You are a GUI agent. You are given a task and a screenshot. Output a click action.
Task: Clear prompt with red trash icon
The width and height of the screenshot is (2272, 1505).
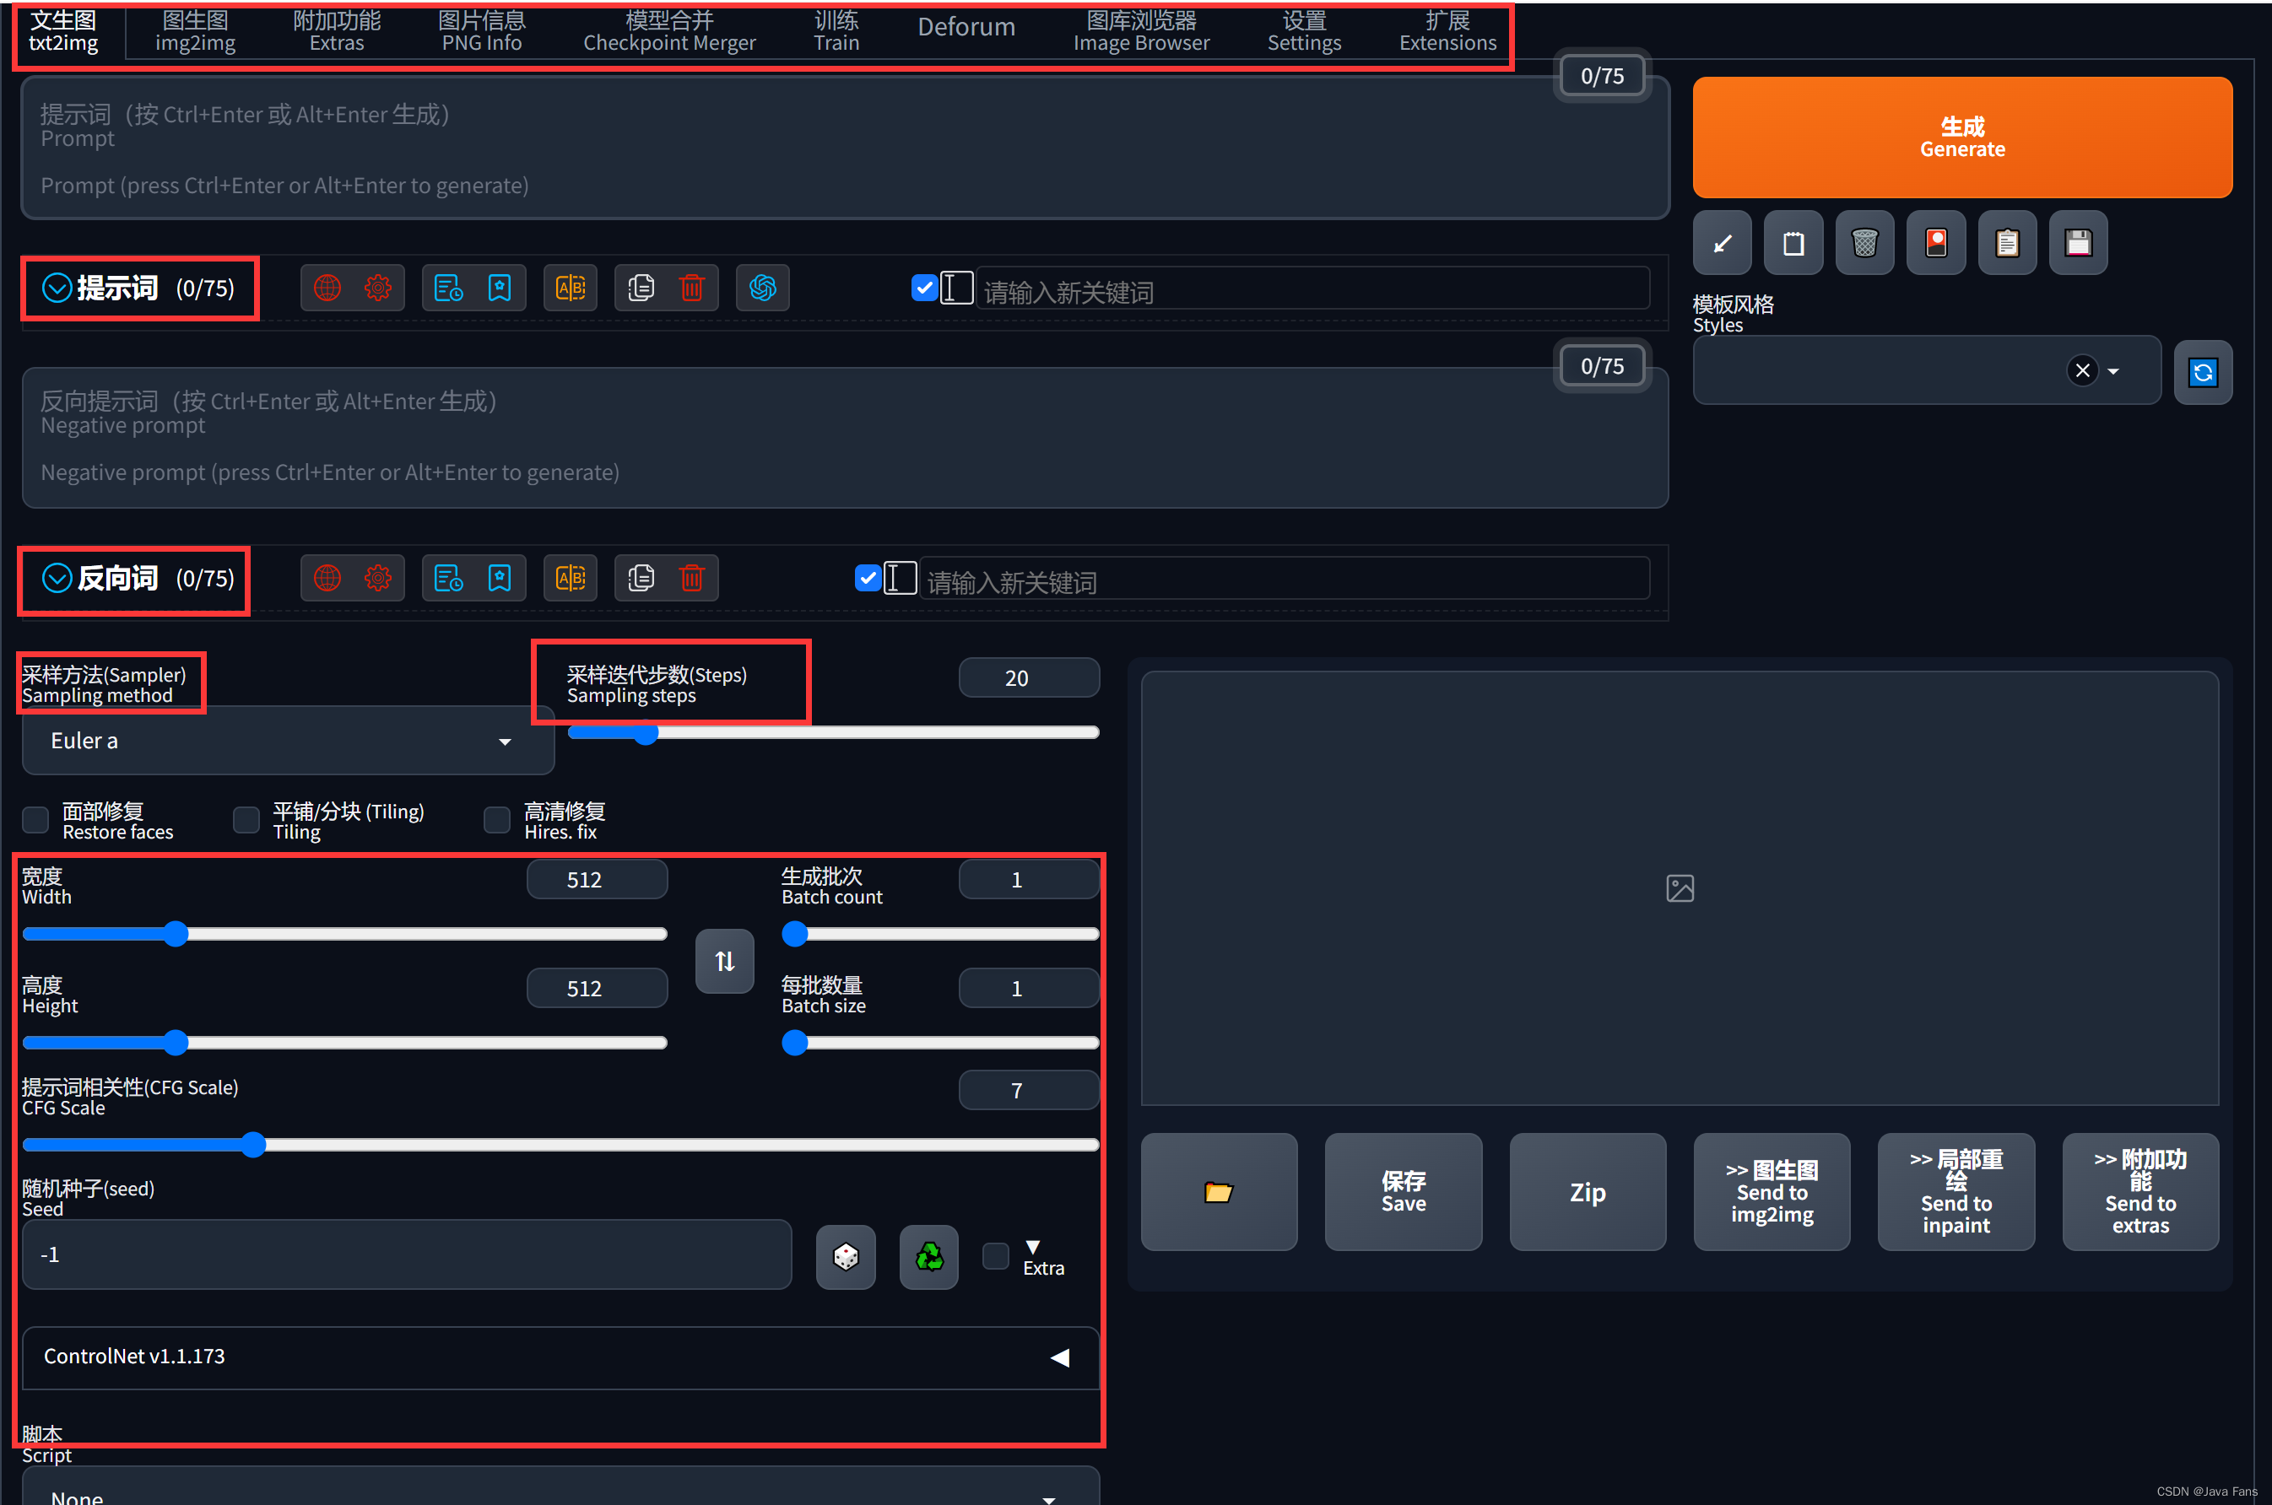coord(691,288)
